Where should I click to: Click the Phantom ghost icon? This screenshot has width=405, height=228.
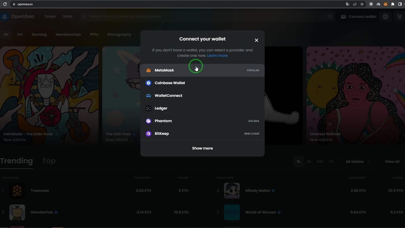coord(148,121)
